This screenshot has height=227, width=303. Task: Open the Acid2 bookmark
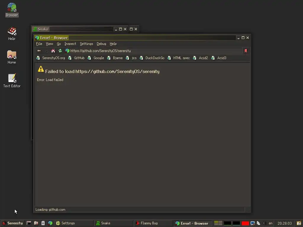coord(200,58)
